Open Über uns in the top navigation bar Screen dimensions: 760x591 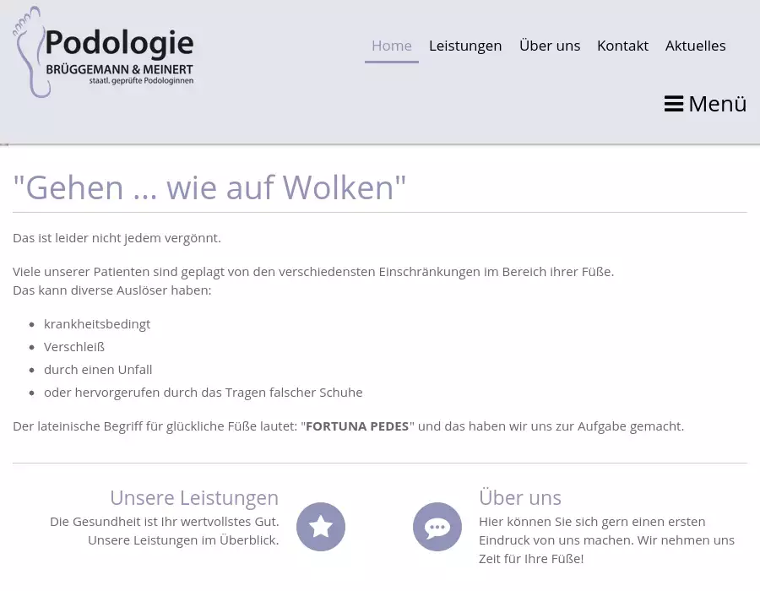click(x=550, y=46)
